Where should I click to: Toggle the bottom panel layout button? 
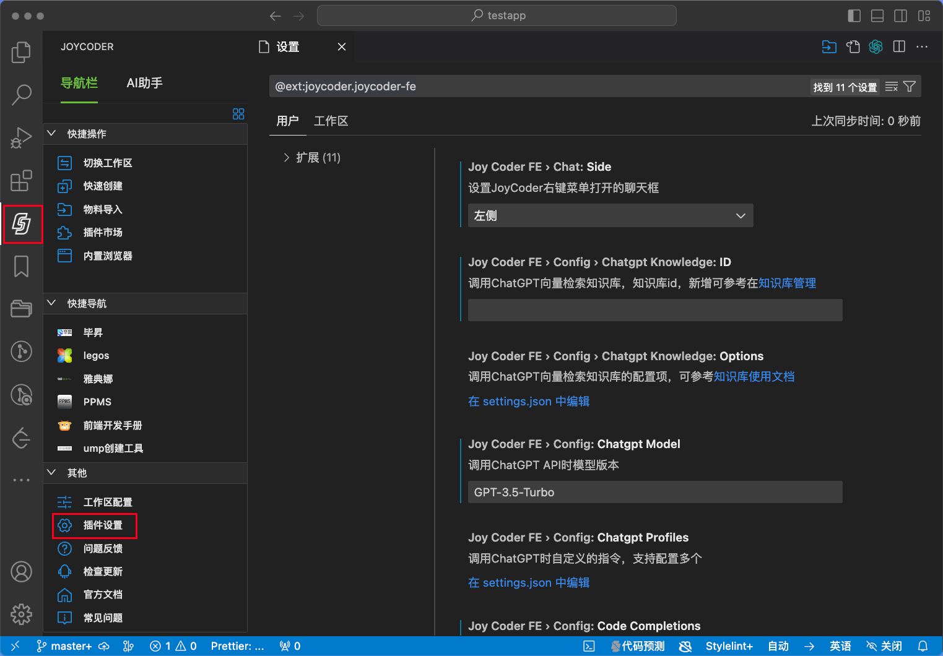pyautogui.click(x=877, y=16)
